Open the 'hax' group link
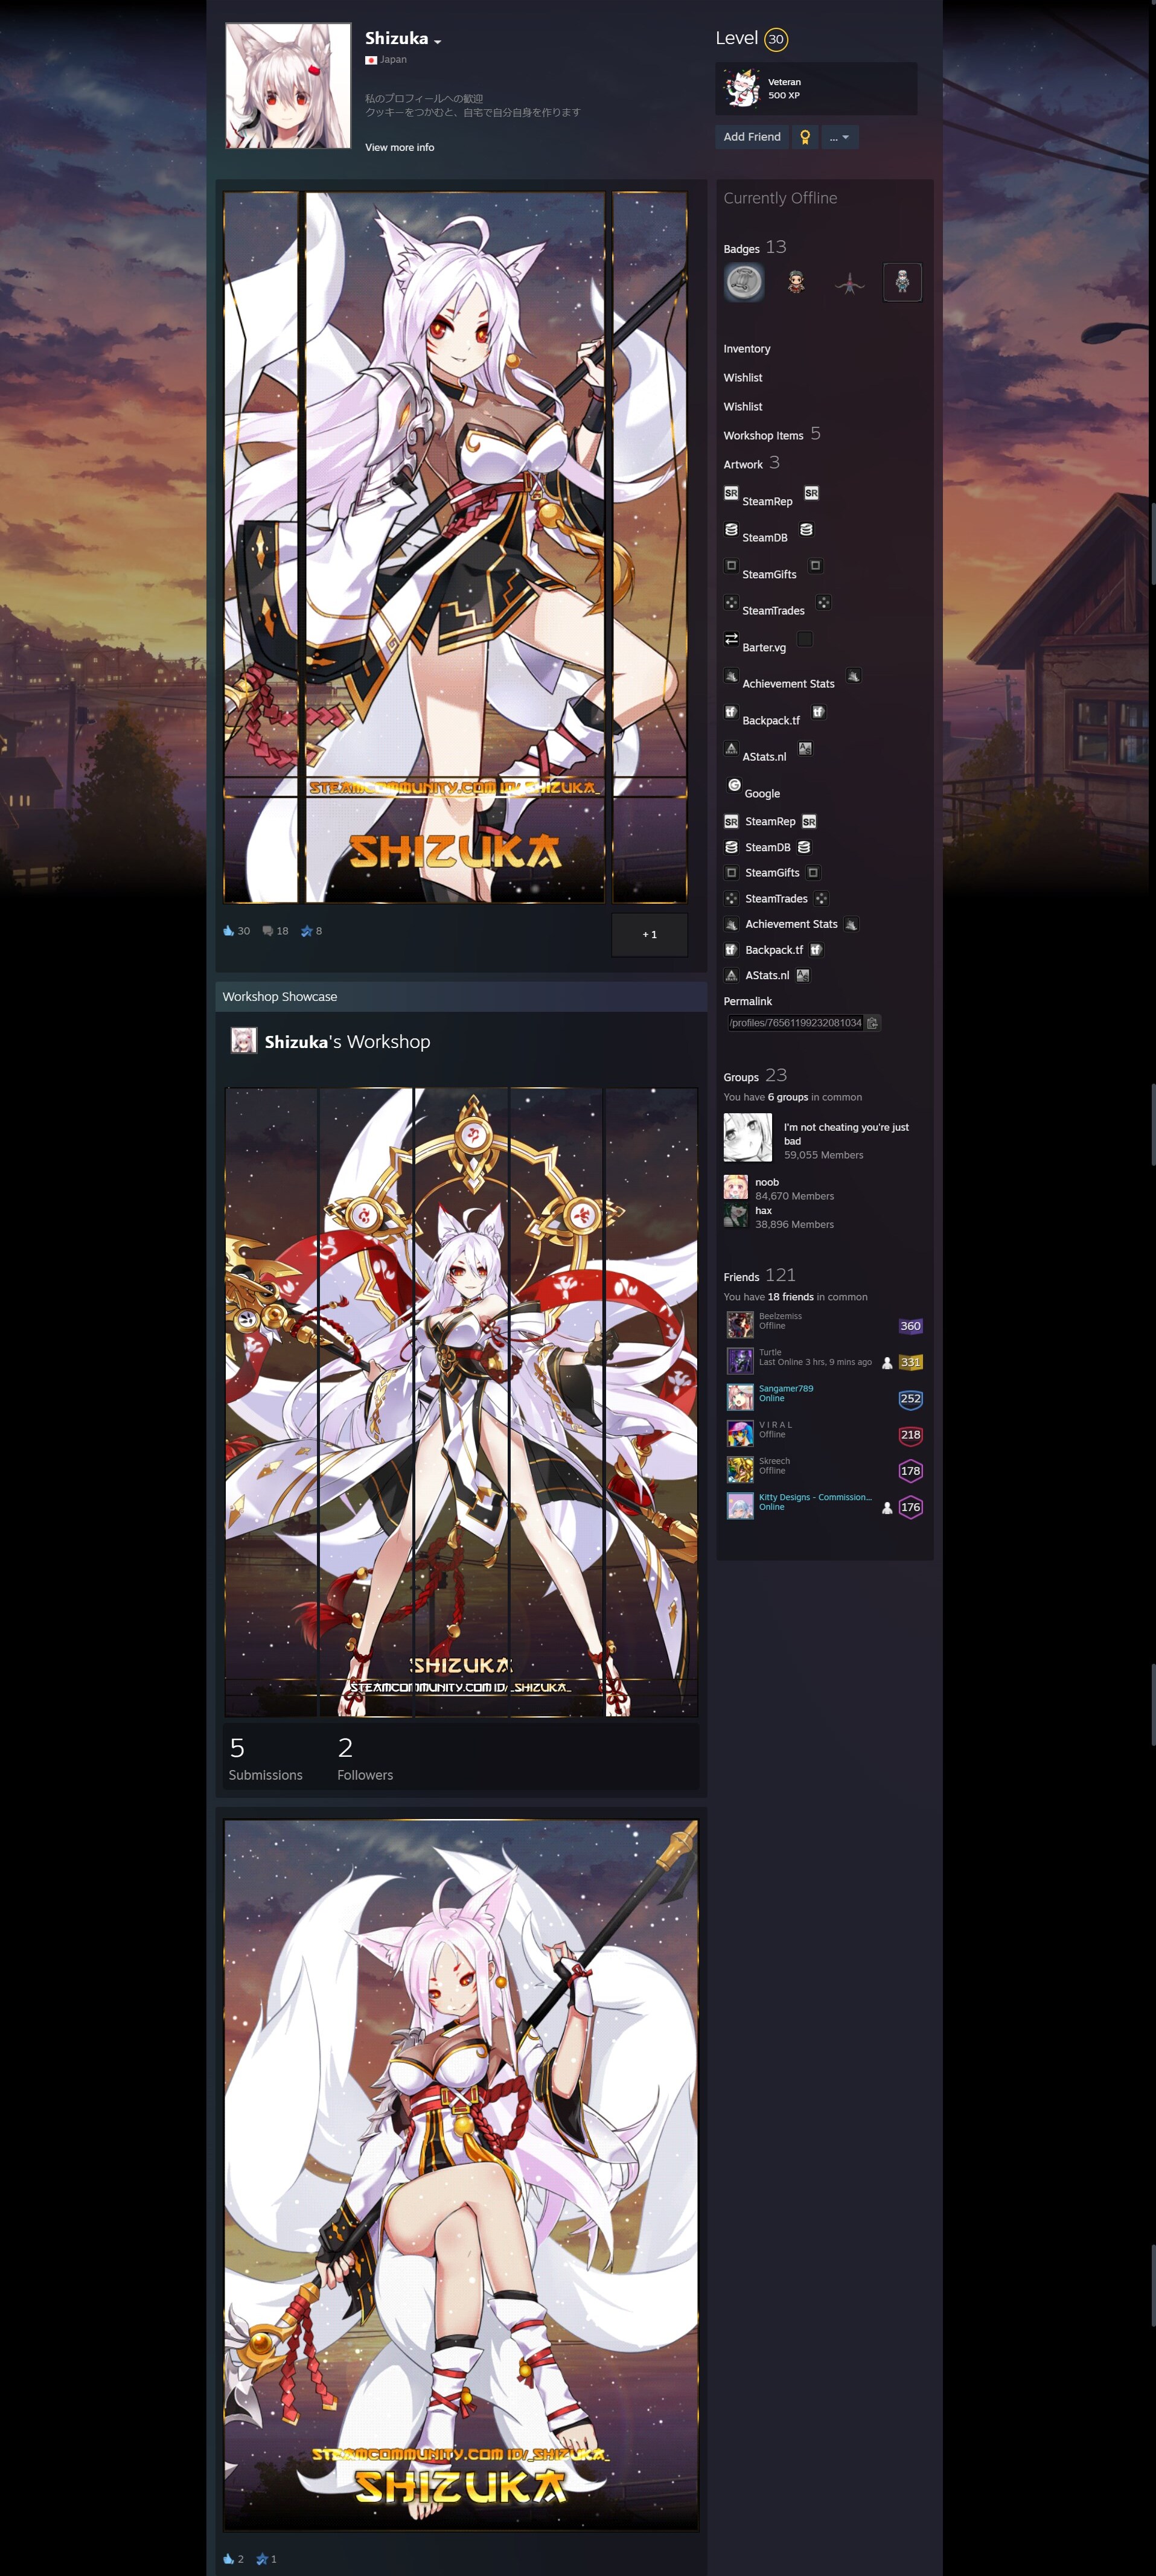Screen dimensions: 1156x2576 pos(763,1211)
